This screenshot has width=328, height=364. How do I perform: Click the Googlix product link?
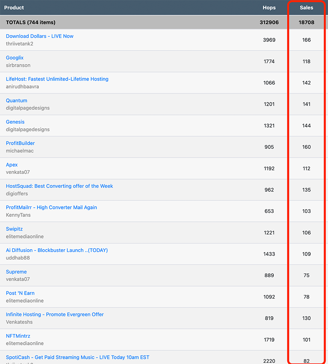pyautogui.click(x=15, y=58)
